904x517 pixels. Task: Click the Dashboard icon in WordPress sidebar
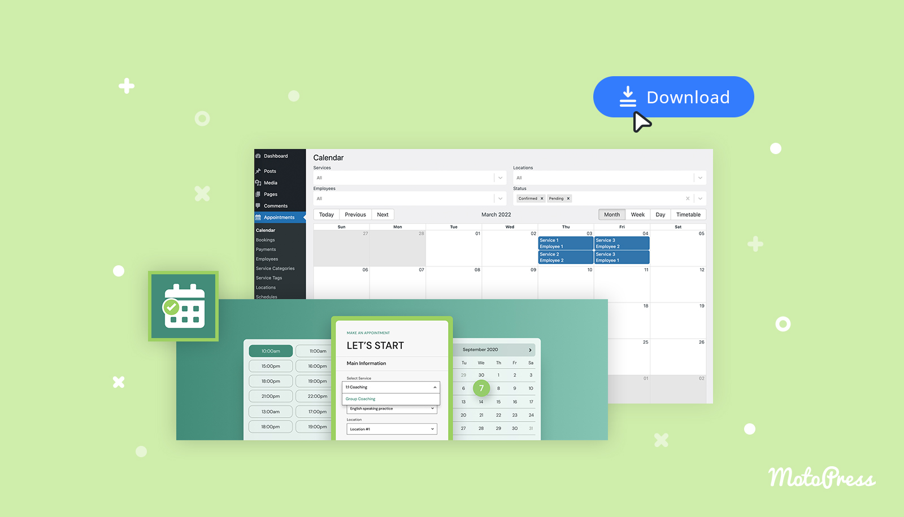pyautogui.click(x=259, y=156)
